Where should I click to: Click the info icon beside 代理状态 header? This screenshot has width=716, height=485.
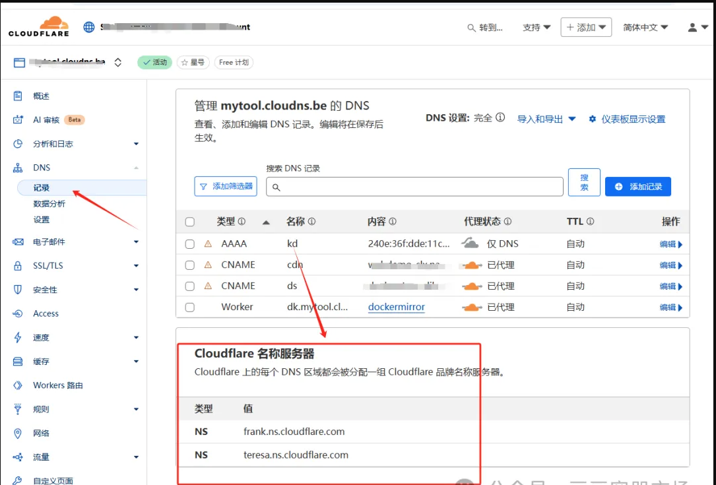click(507, 222)
